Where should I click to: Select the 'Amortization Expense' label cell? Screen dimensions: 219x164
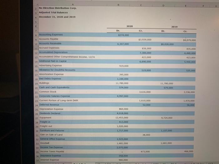[51, 74]
